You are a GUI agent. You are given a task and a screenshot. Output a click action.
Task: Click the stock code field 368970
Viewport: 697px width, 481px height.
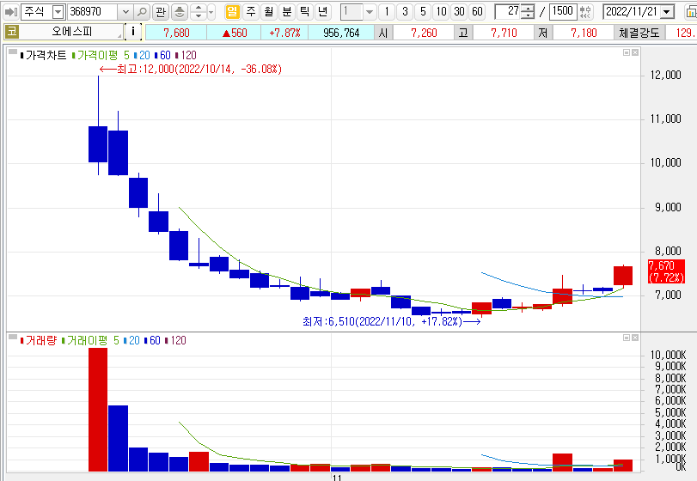[93, 12]
